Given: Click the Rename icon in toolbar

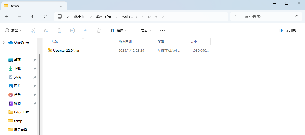Looking at the screenshot, I should coord(72,30).
